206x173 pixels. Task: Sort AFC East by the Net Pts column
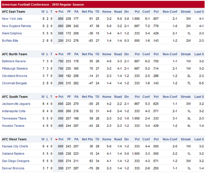click(x=87, y=12)
